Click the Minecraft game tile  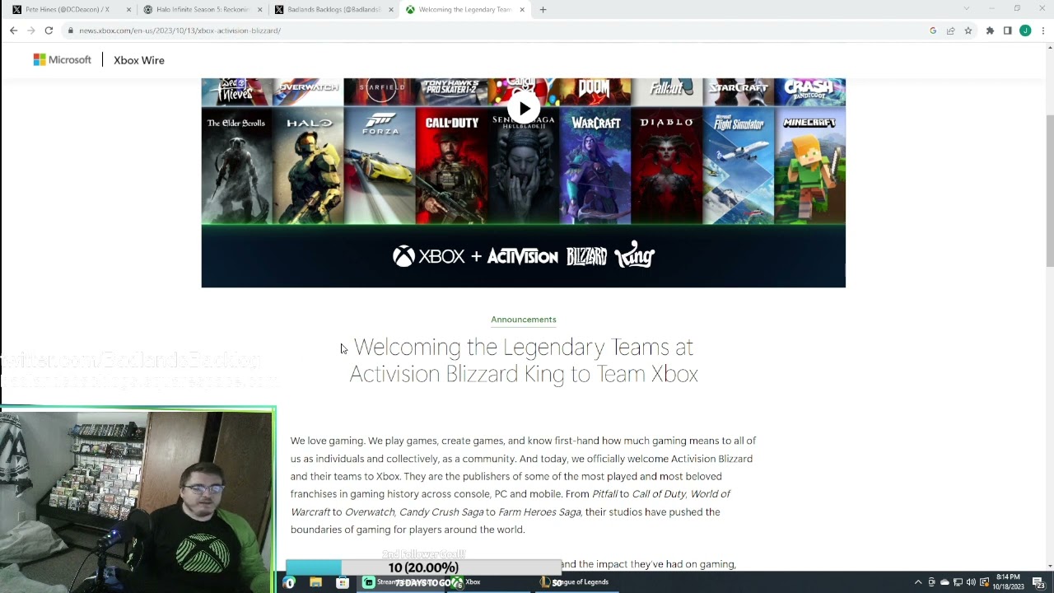[810, 166]
